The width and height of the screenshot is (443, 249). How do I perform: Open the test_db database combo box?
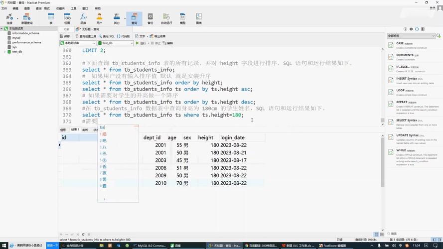coord(115,43)
